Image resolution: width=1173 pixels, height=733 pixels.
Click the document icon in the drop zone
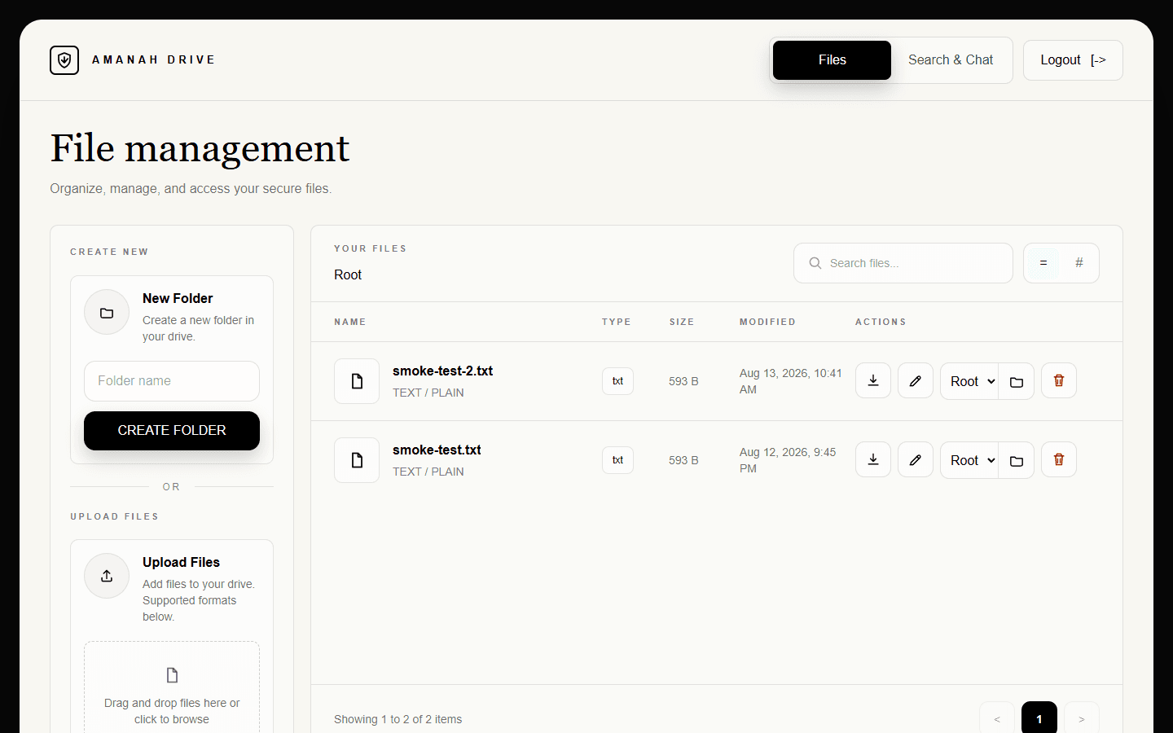(x=172, y=675)
